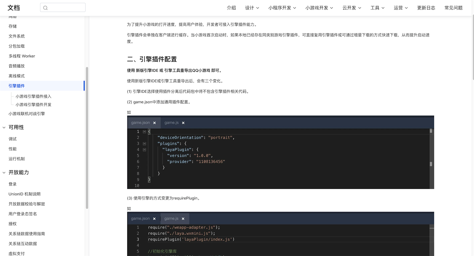This screenshot has width=474, height=256.
Task: Jump to 小游戏引擎插件接入 section
Action: coord(34,96)
